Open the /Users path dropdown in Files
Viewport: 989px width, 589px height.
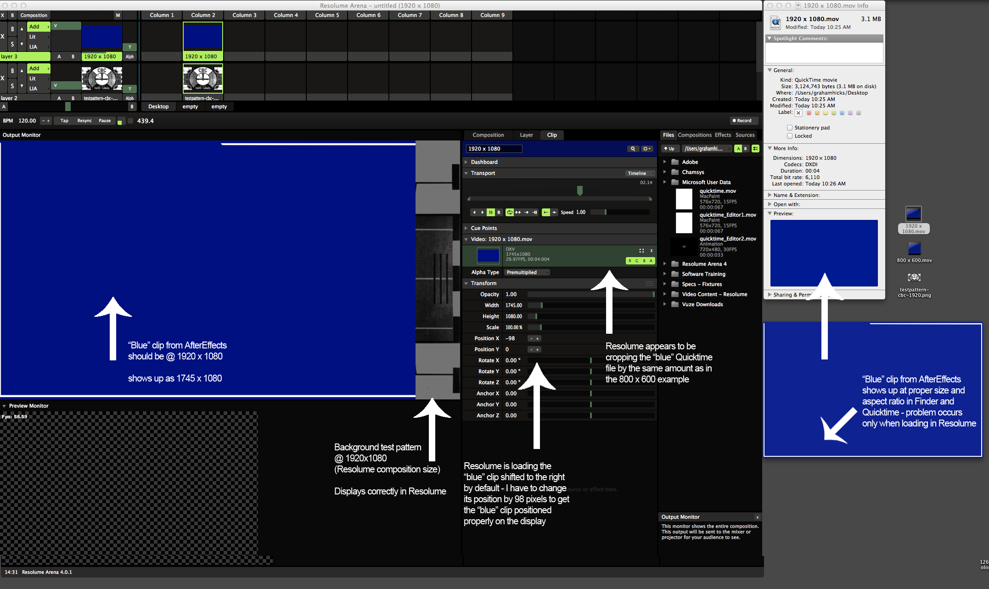[707, 149]
